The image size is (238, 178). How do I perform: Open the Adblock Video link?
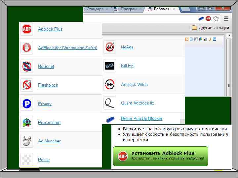click(x=134, y=84)
